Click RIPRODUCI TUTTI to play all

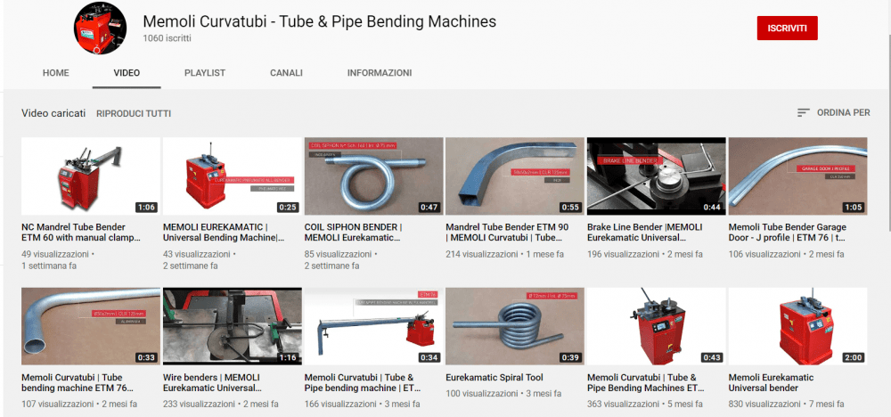click(134, 114)
